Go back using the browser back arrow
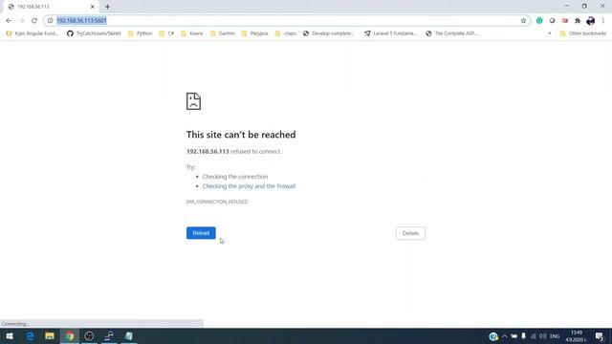612x344 pixels. (9, 21)
